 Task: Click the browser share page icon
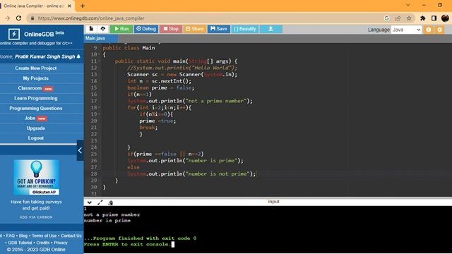click(398, 18)
